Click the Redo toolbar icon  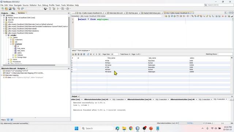22,9
